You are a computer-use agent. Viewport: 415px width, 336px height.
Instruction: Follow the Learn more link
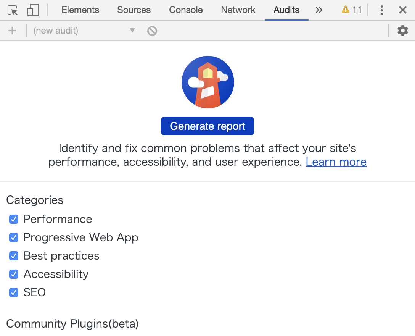point(336,162)
